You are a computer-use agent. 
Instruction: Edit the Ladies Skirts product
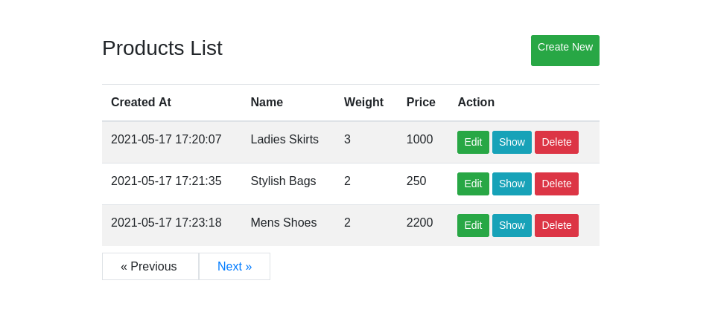[473, 142]
